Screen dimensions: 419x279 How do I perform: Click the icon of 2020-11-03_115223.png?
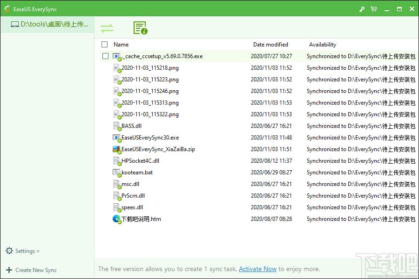click(x=117, y=80)
